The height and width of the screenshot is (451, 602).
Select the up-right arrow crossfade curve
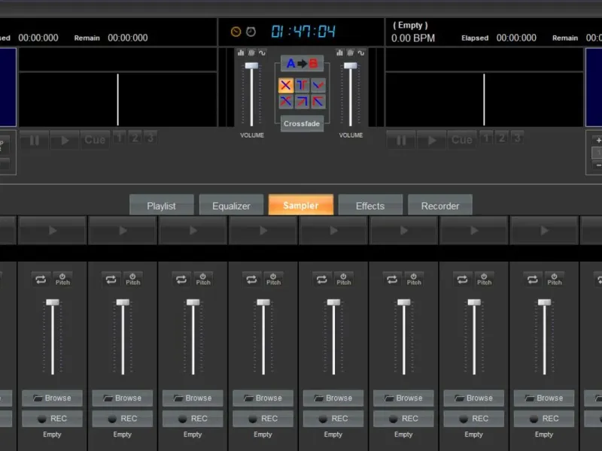(x=303, y=101)
